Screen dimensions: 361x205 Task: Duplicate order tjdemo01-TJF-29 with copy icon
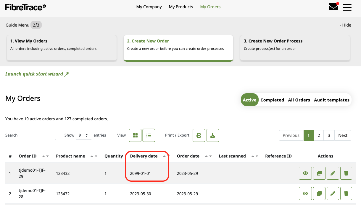pos(319,173)
